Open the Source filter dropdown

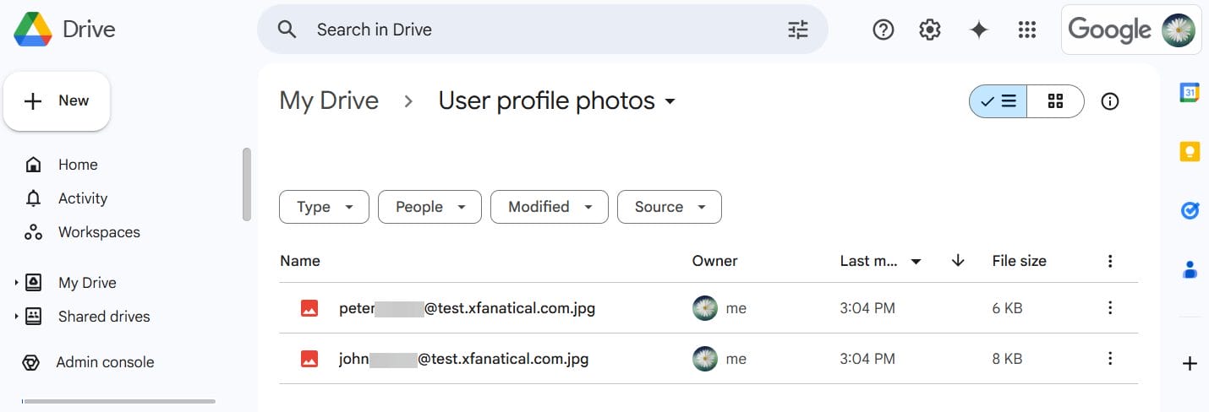coord(670,207)
